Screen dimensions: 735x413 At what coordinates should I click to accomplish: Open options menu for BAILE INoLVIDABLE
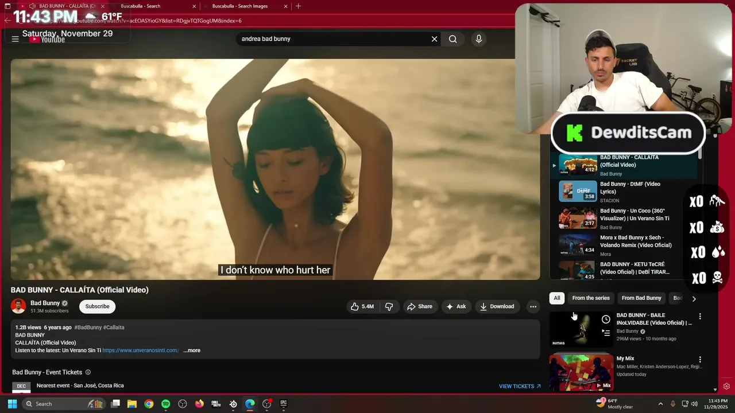(700, 316)
